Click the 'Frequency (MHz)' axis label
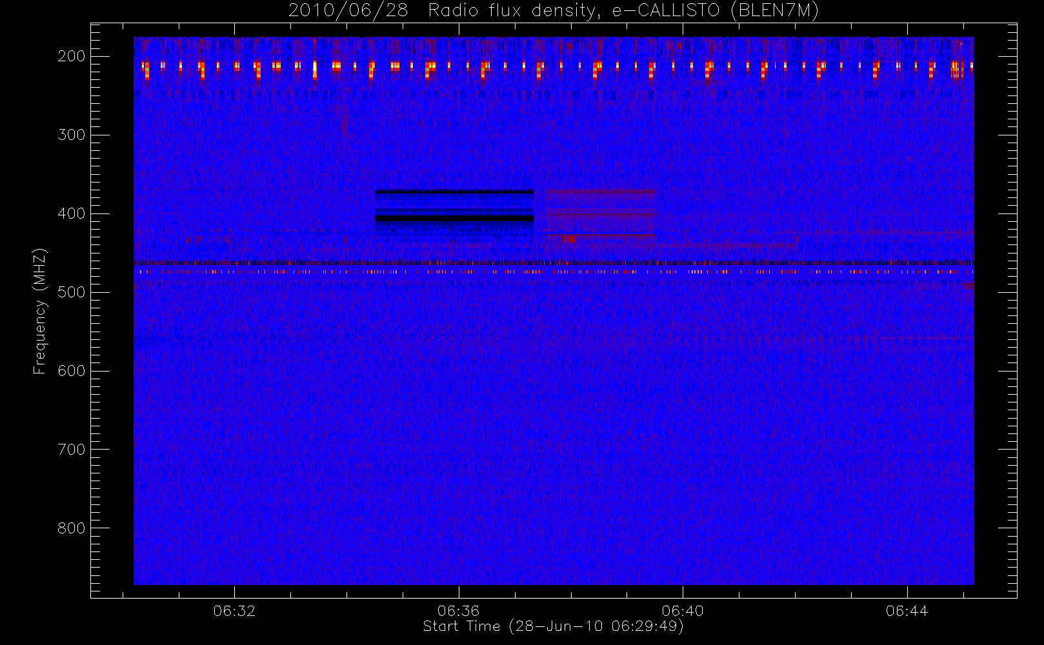The width and height of the screenshot is (1044, 645). click(40, 311)
